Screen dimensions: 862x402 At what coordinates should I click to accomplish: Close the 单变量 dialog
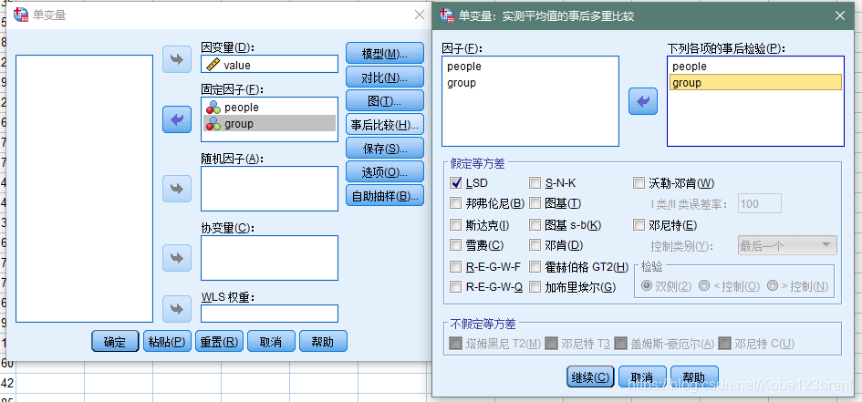420,15
